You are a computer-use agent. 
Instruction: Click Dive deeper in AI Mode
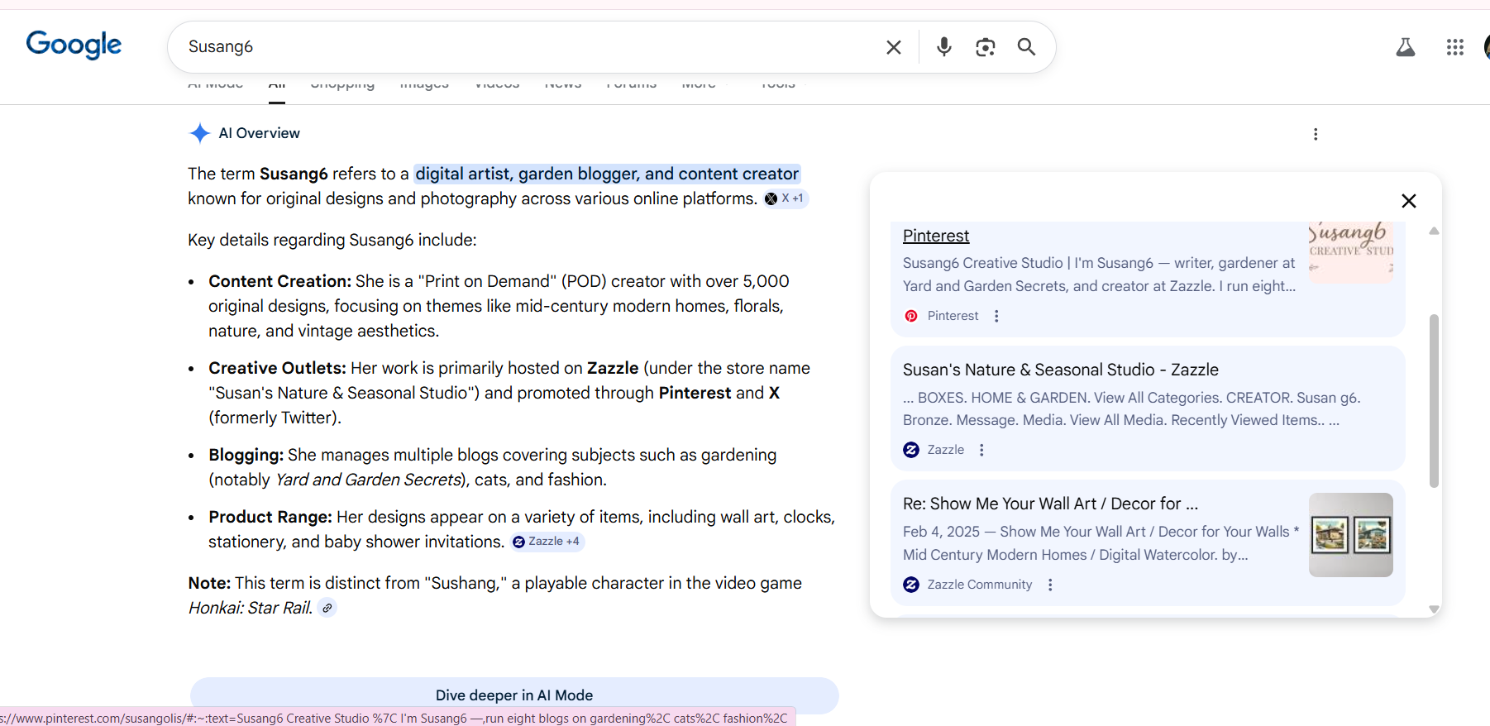coord(514,695)
